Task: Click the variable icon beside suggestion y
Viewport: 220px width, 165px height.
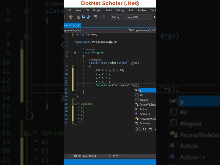Action: (x=137, y=90)
